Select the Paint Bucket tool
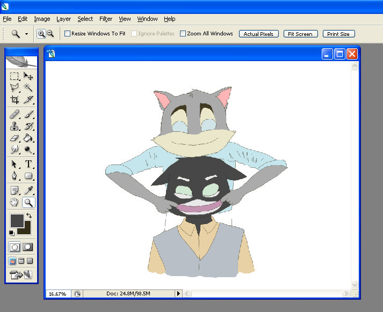 (28, 138)
